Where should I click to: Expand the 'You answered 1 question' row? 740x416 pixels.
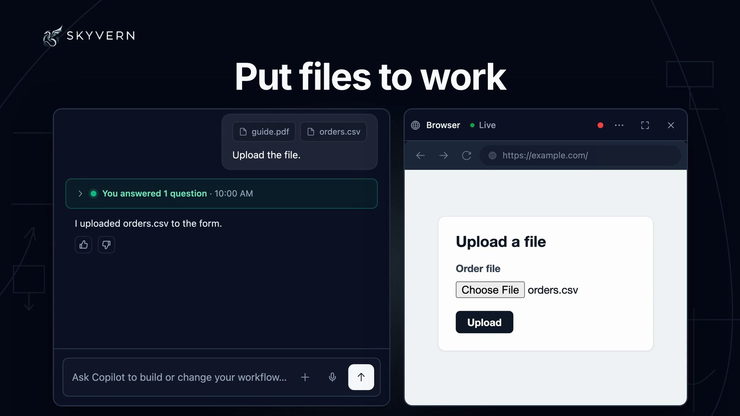(221, 194)
